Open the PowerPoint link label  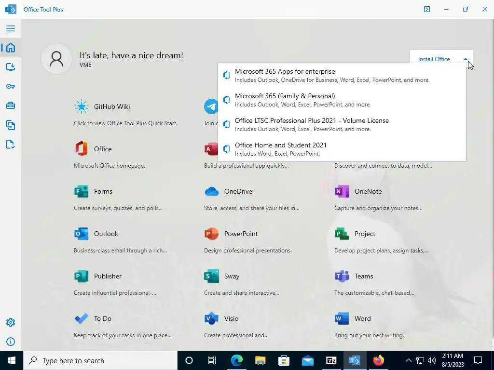coord(241,234)
